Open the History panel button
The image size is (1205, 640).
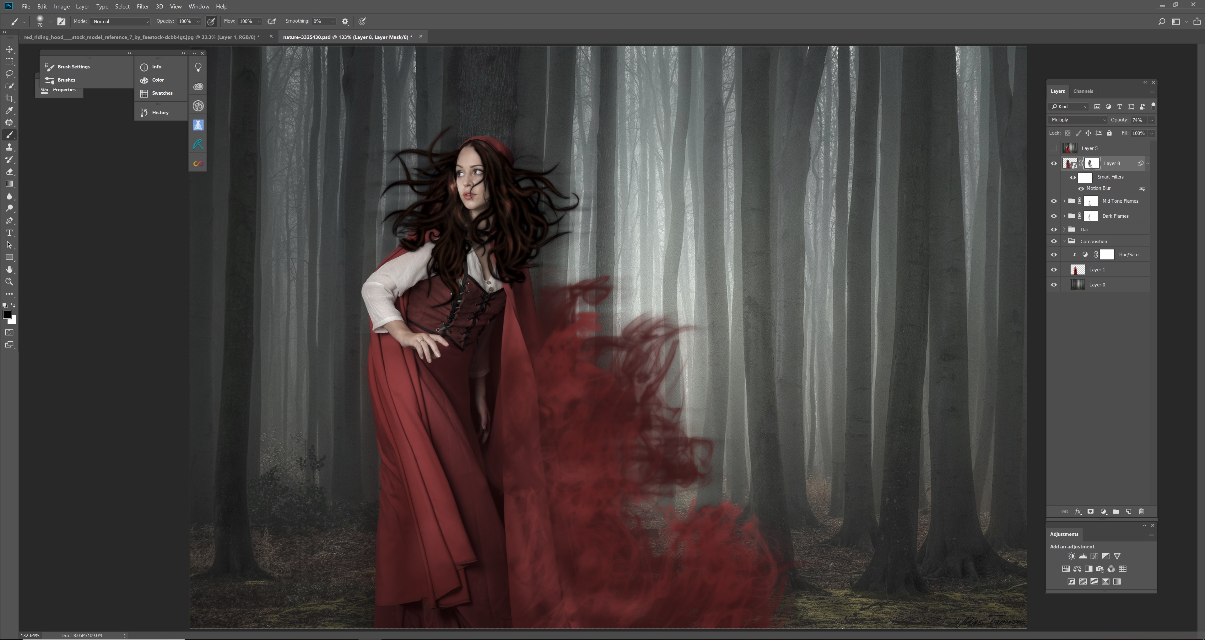159,113
